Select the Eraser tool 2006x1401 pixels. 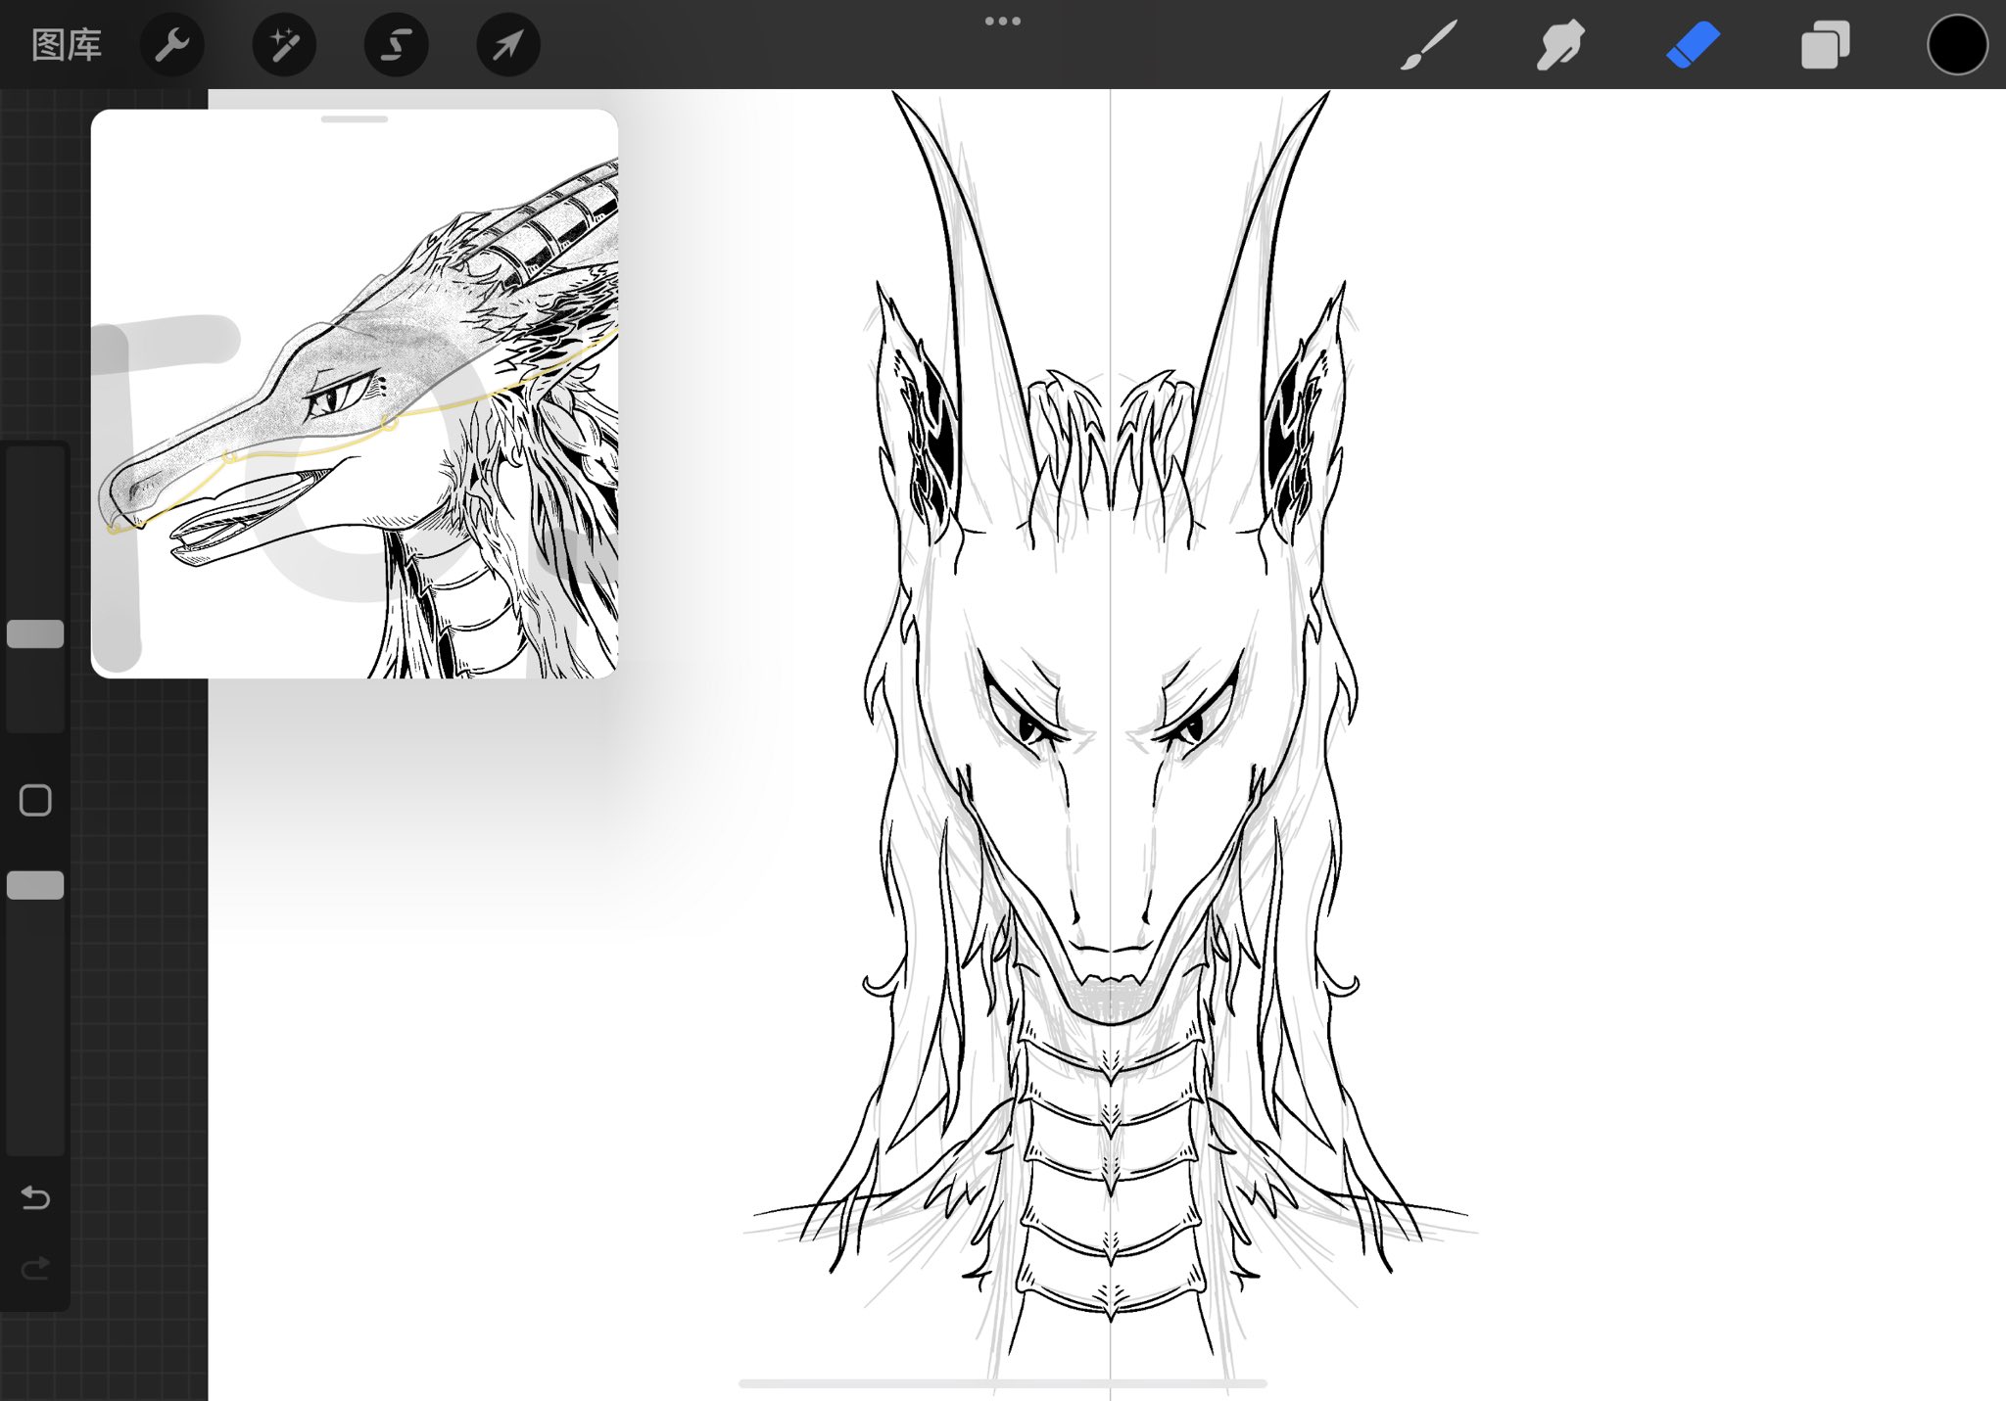coord(1693,45)
